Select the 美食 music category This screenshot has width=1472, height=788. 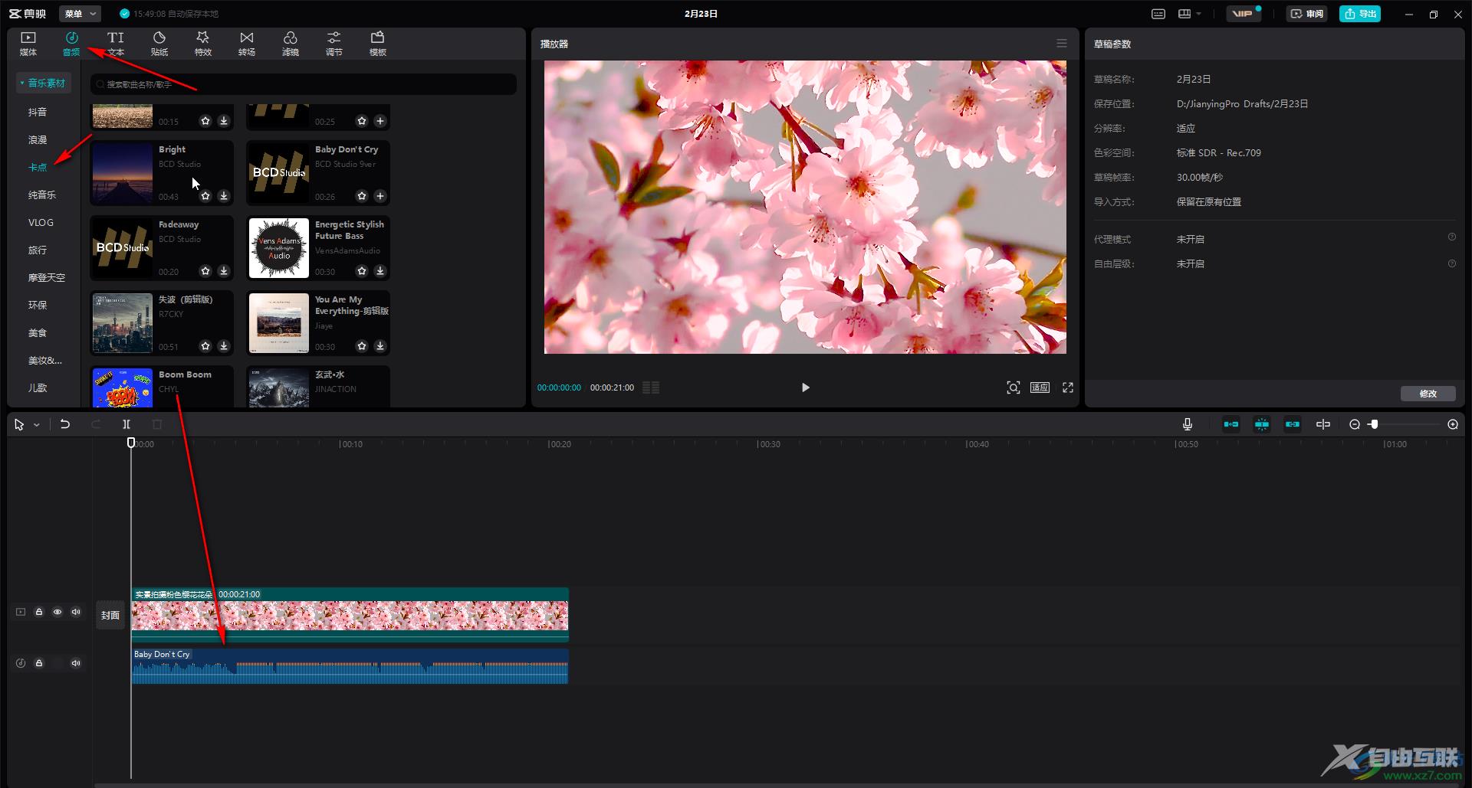coord(38,332)
